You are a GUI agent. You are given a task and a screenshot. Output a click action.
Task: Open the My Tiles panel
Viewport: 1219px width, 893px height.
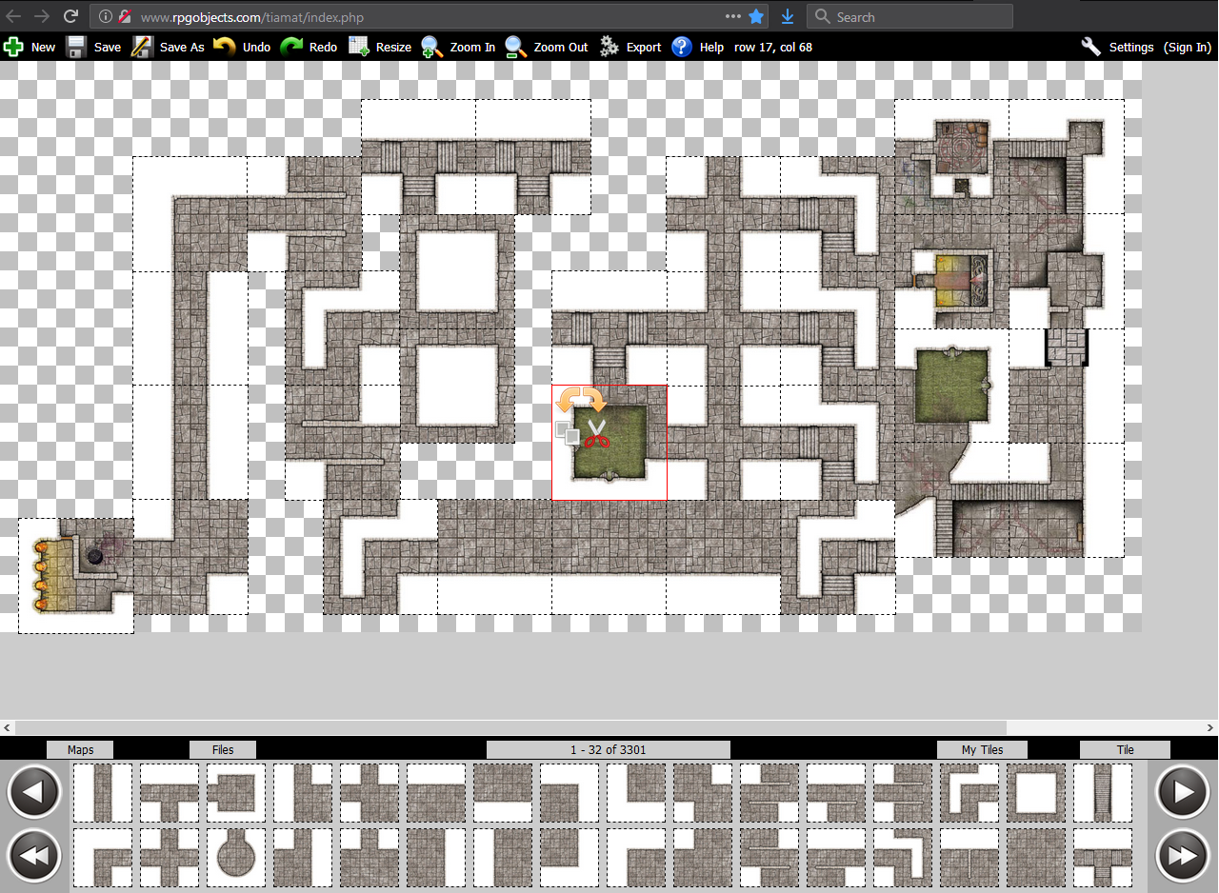(982, 749)
